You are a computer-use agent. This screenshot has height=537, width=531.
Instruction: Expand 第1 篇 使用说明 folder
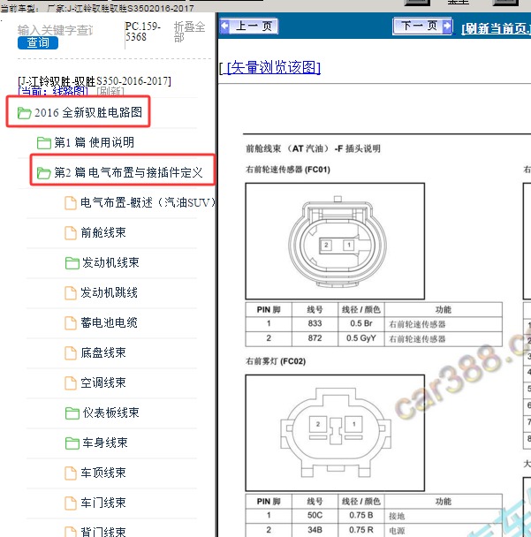(x=94, y=142)
